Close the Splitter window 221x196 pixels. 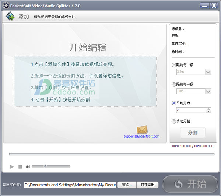pos(214,6)
